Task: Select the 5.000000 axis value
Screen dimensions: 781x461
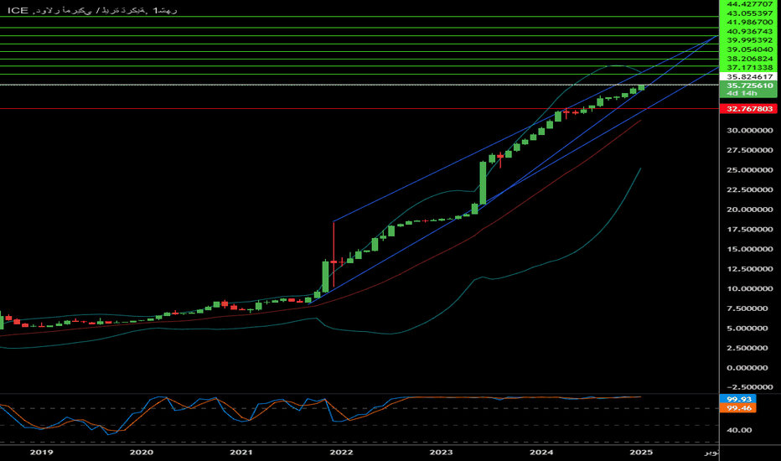Action: (x=747, y=329)
